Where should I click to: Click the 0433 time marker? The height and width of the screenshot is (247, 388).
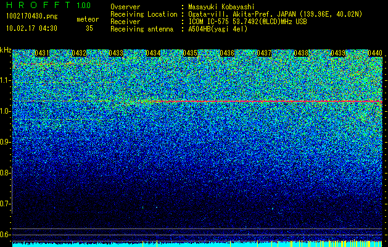coord(116,53)
